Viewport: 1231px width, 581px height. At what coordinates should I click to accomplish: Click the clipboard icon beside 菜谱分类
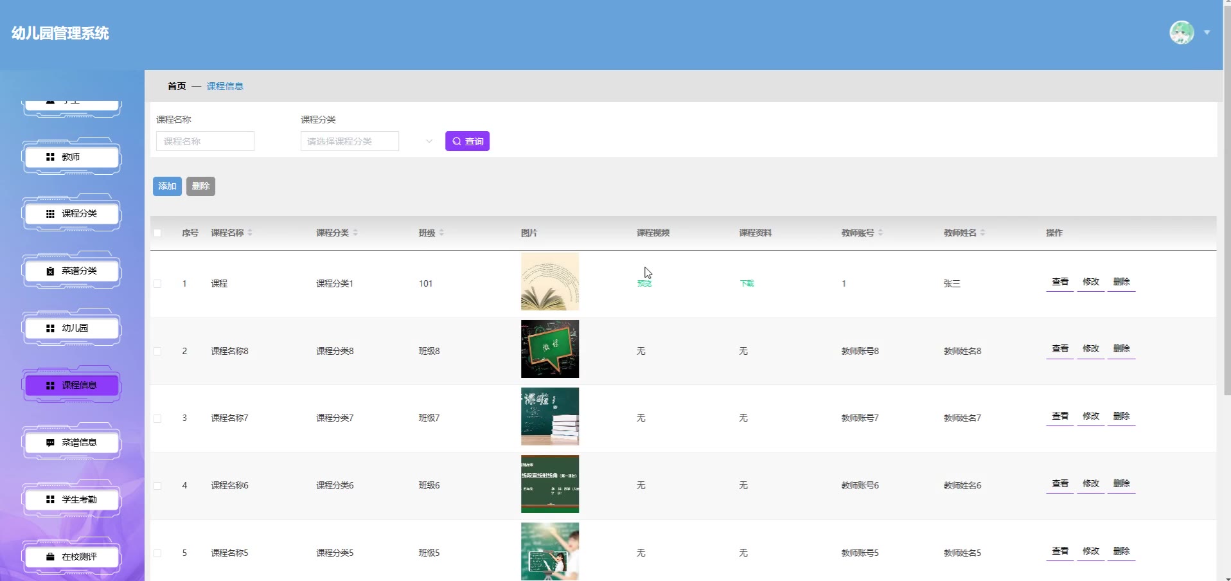[x=50, y=271]
